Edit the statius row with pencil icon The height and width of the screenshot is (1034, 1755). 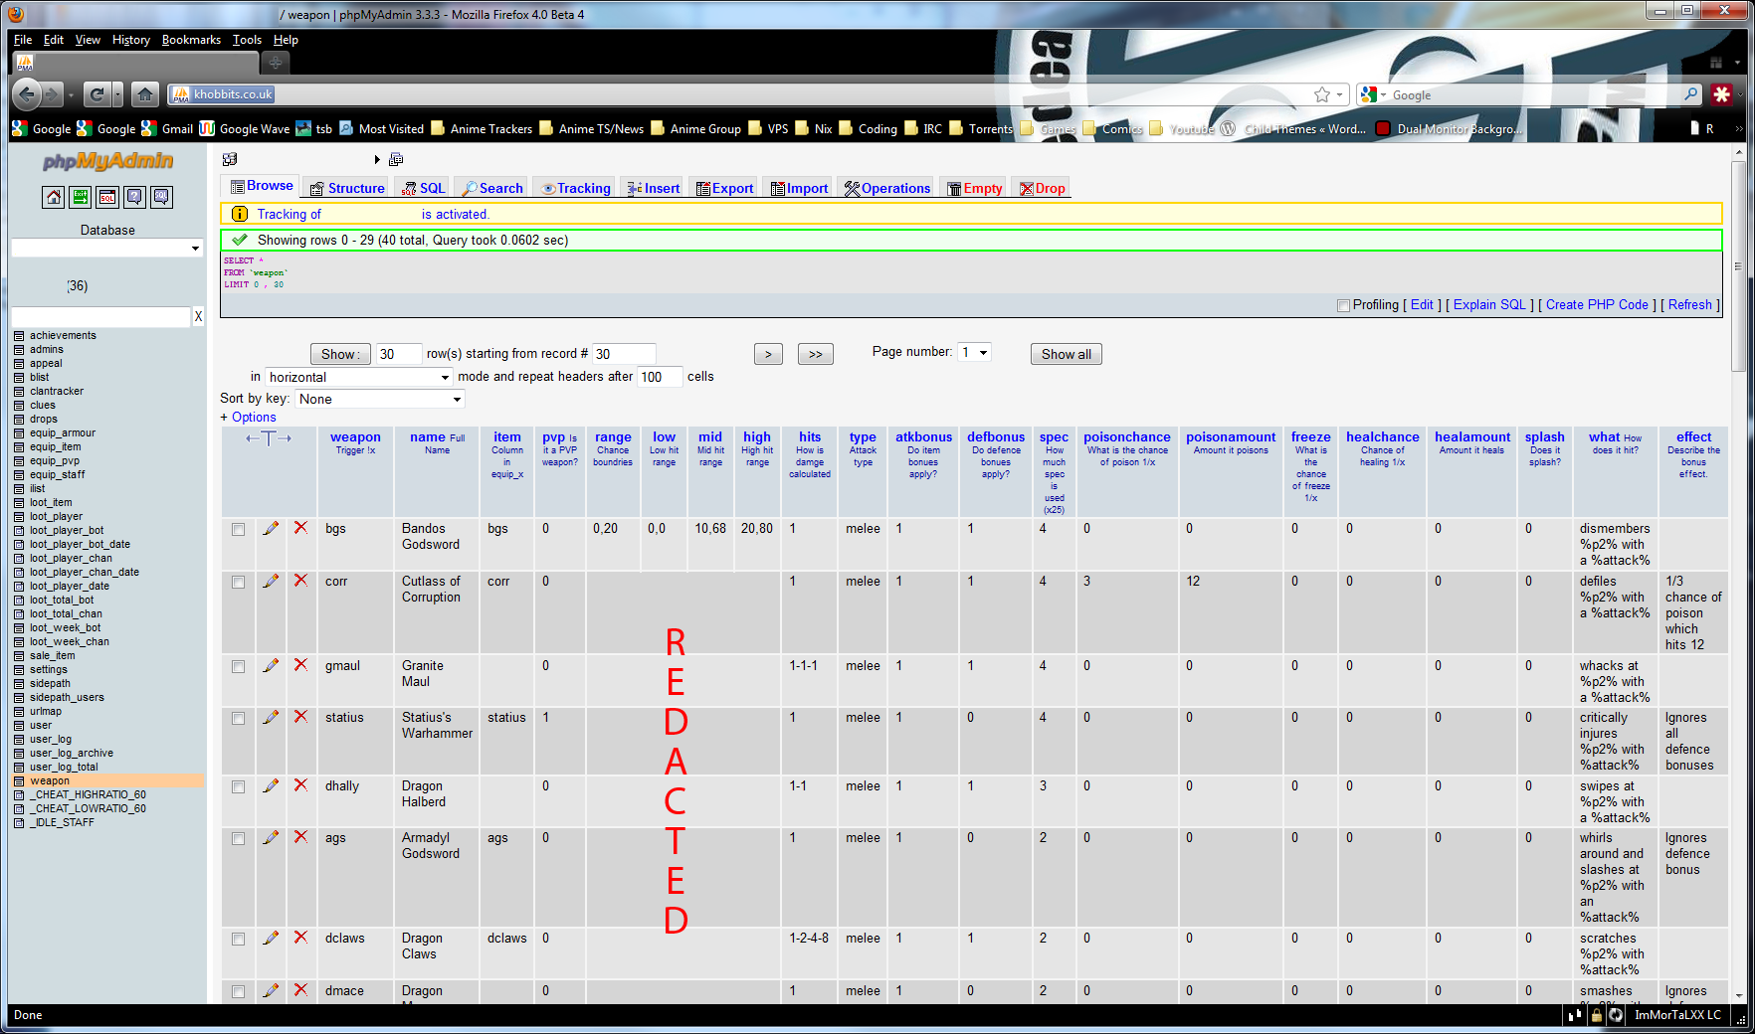pos(271,717)
